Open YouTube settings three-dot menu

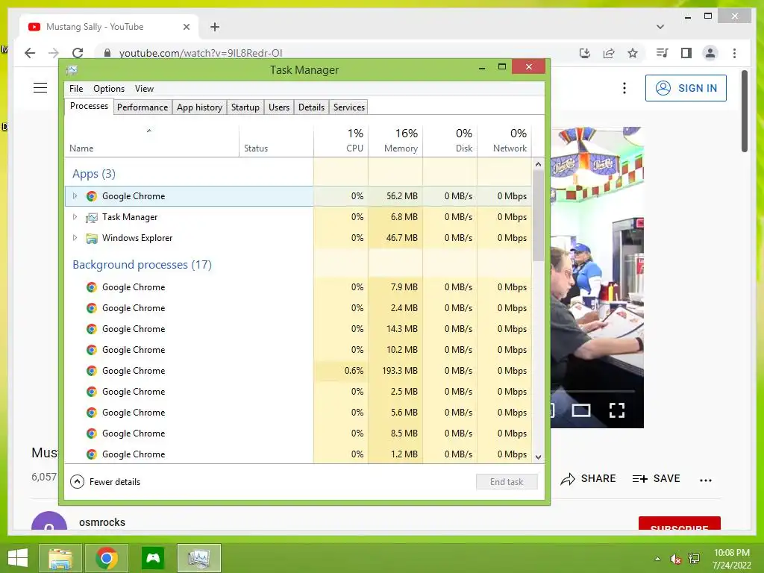[x=624, y=88]
